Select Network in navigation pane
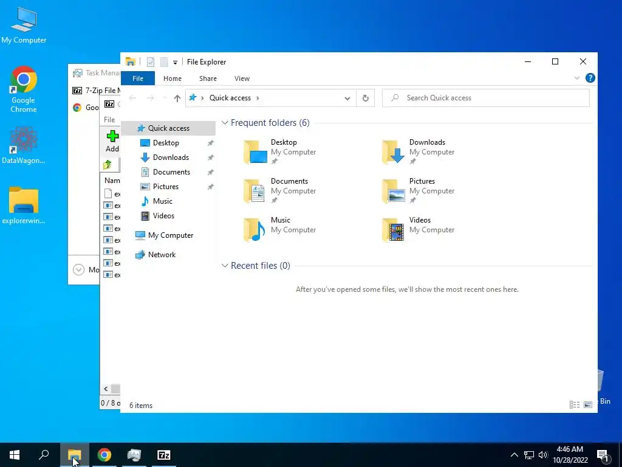This screenshot has width=622, height=467. [x=162, y=255]
